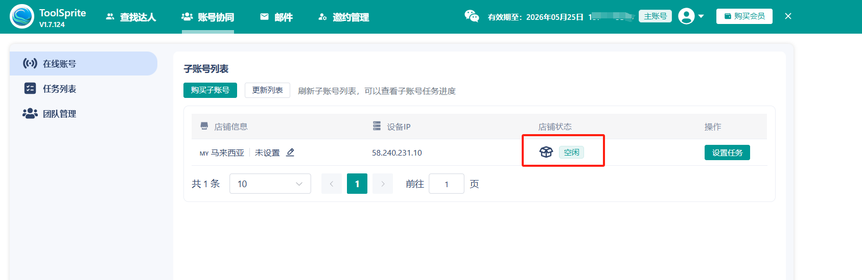Expand the page size dropdown showing 10

pos(270,184)
